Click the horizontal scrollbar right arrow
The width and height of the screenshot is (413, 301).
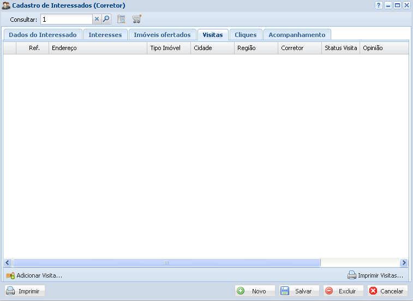pyautogui.click(x=404, y=262)
